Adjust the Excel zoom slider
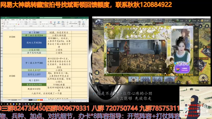This screenshot has height=119, width=212. tap(81, 102)
